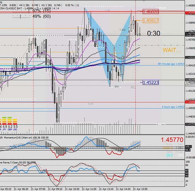Screen dimensions: 195x191
Task: Click the 1.902 harmonic ratio label
Action: click(123, 30)
